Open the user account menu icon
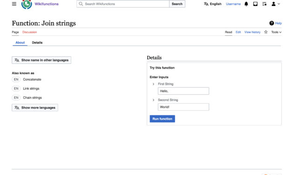This screenshot has height=175, width=292. 273,4
